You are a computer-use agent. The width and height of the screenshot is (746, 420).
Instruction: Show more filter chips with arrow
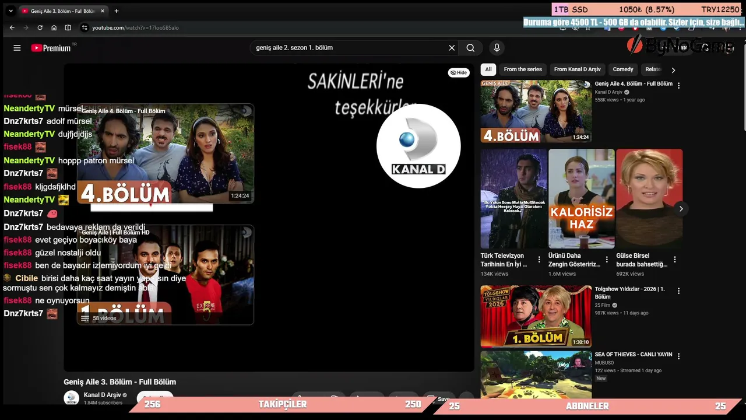coord(673,70)
